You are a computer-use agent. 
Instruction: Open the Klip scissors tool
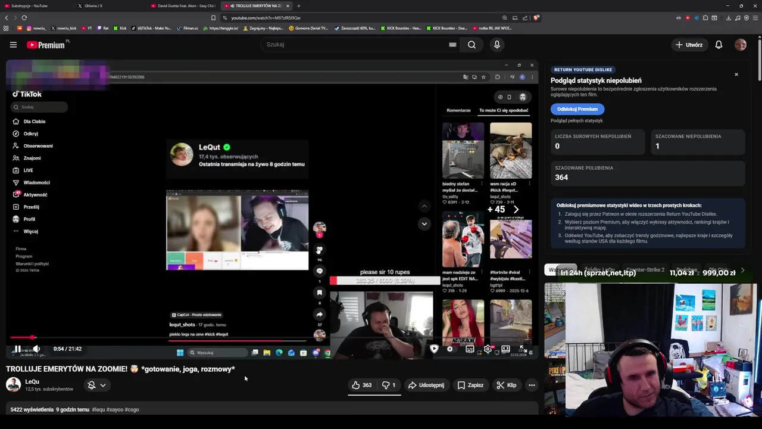(507, 385)
